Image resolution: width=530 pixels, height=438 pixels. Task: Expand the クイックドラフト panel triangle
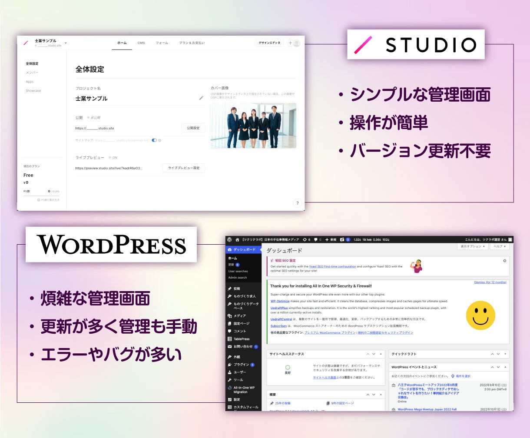505,354
